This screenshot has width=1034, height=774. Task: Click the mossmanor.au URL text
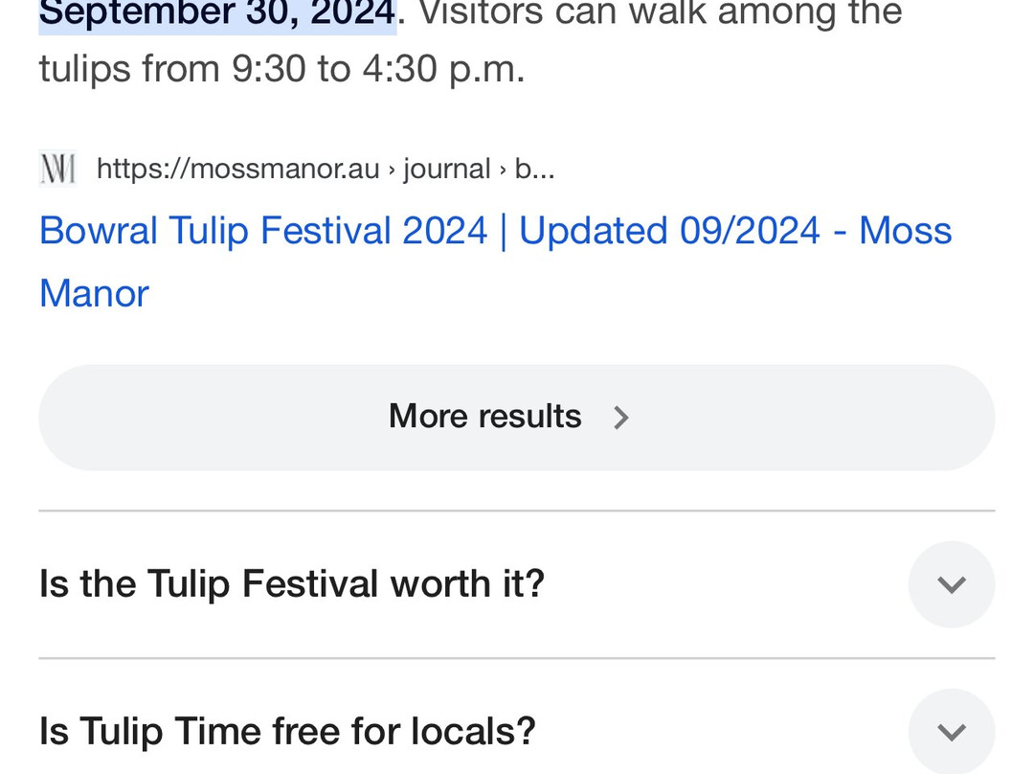click(x=283, y=169)
